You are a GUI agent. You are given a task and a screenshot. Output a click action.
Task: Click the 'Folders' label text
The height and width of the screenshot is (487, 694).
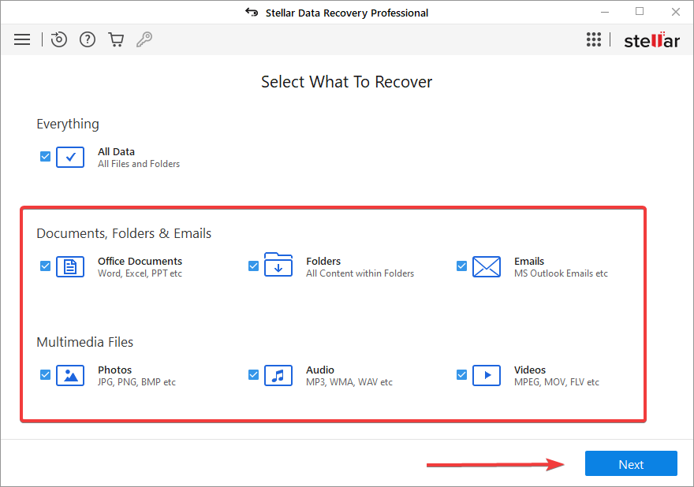pyautogui.click(x=323, y=261)
